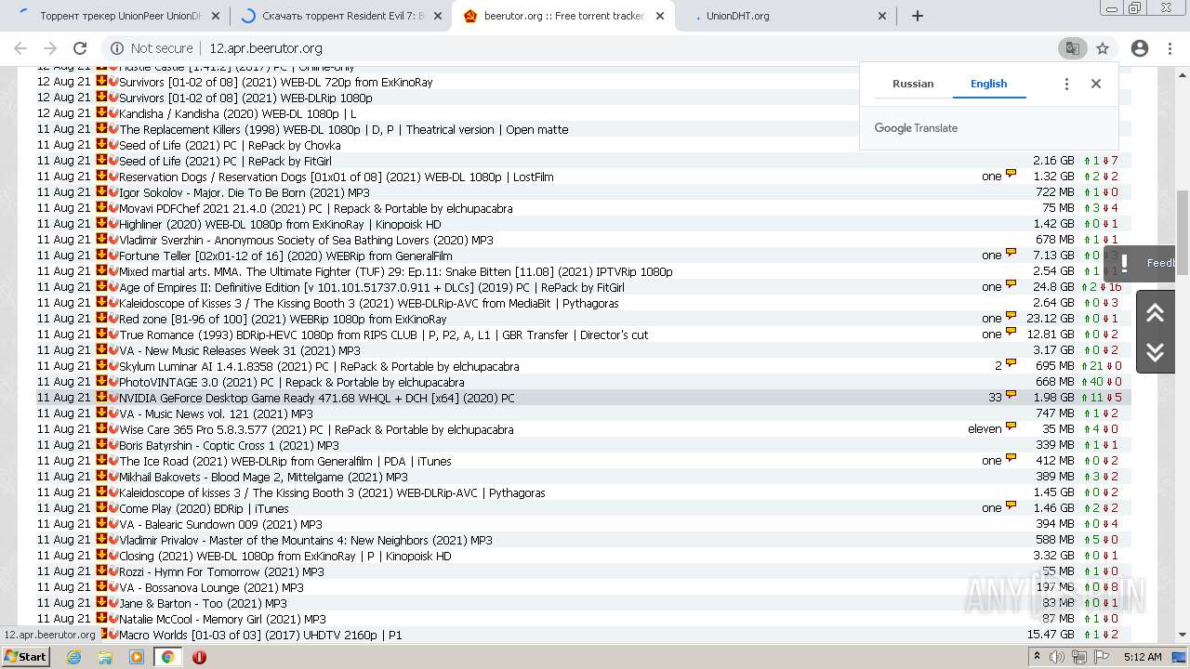Open the media player taskbar icon
Viewport: 1190px width, 669px height.
[x=137, y=657]
